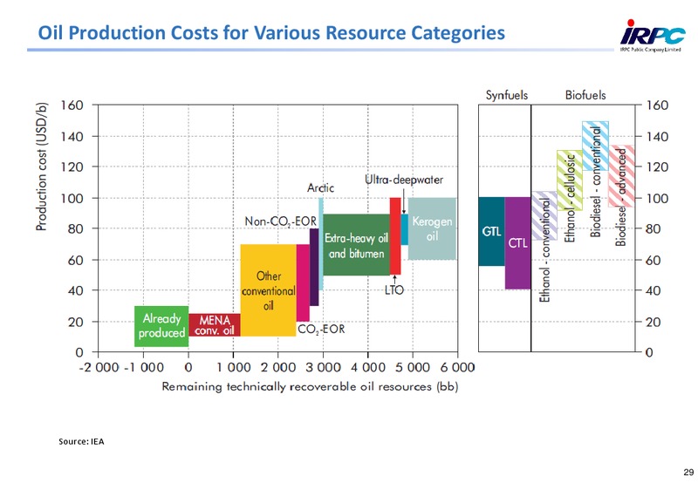Click the 'Biofuels' heading

click(x=585, y=95)
